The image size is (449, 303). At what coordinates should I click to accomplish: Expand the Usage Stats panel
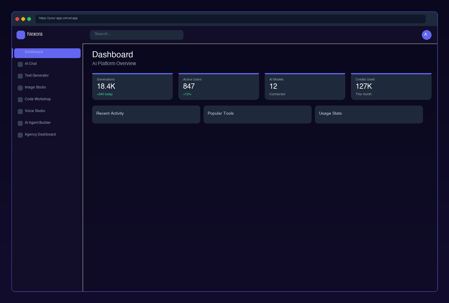[369, 114]
